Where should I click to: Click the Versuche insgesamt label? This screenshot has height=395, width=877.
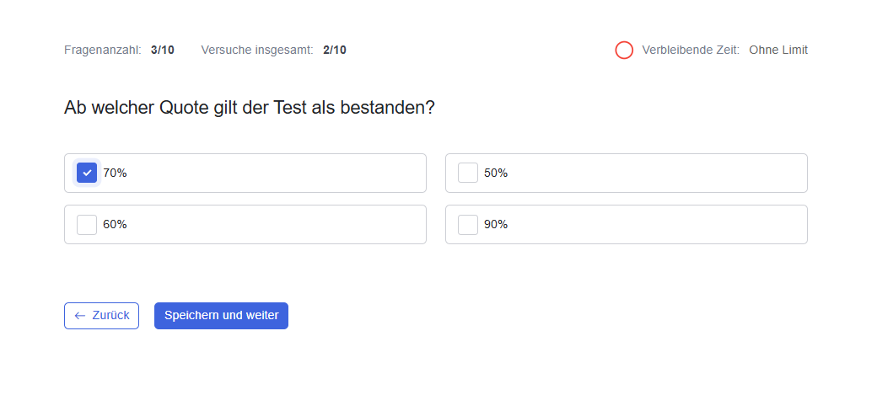(x=257, y=50)
